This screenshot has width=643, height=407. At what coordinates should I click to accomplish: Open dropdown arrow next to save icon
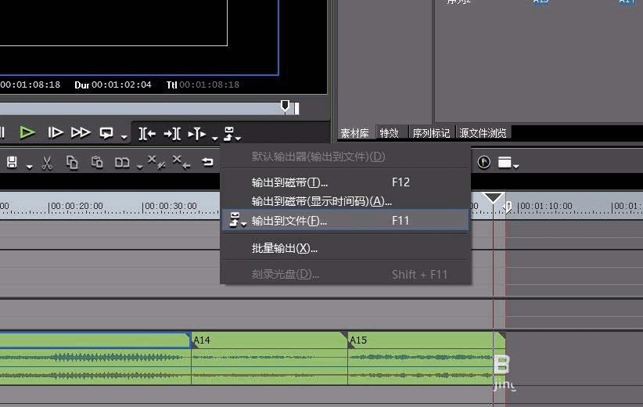point(29,167)
